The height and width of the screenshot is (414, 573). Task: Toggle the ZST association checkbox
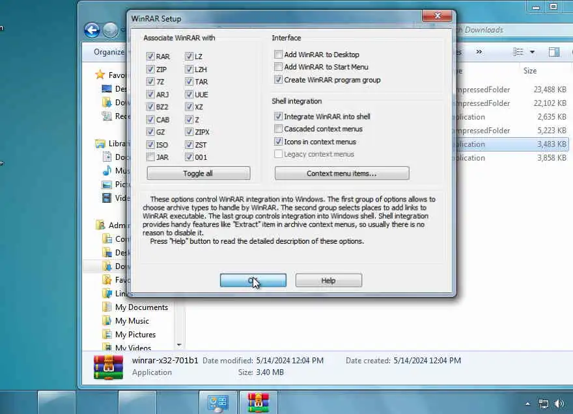click(x=189, y=145)
